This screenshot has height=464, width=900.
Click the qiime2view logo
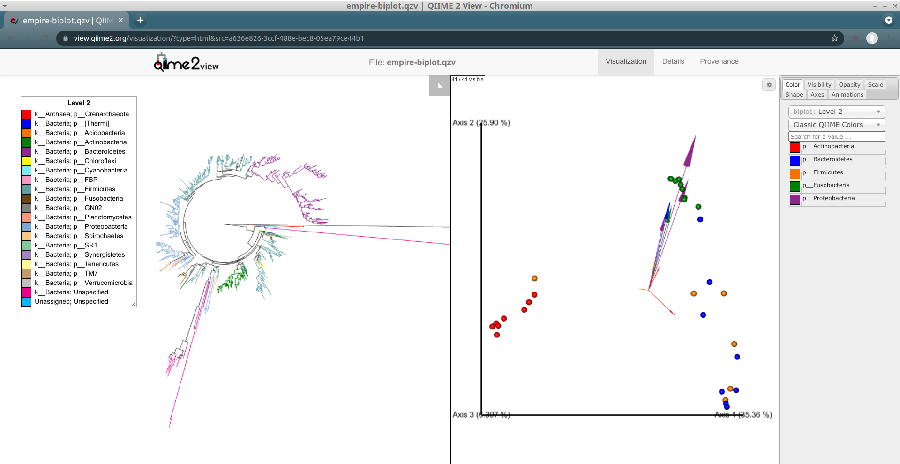point(187,62)
